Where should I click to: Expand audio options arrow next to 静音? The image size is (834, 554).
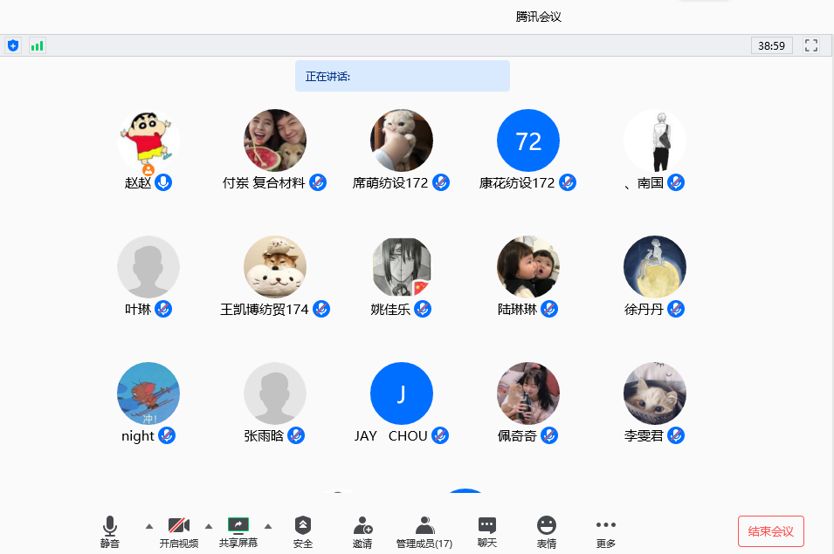point(148,526)
